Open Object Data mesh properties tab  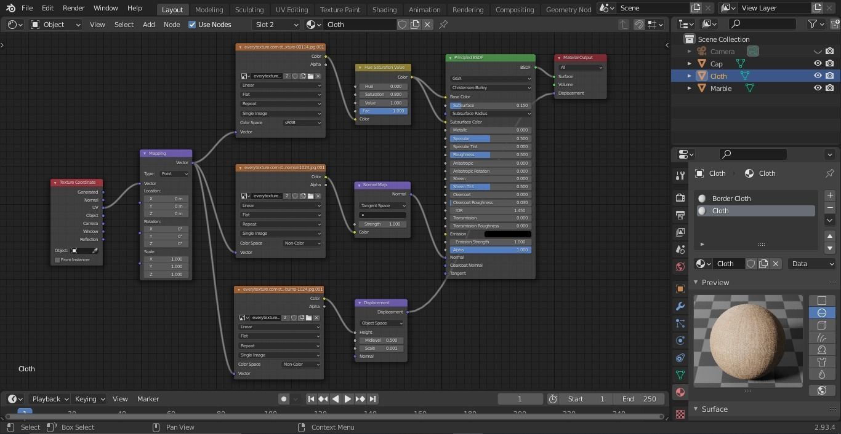click(x=680, y=375)
